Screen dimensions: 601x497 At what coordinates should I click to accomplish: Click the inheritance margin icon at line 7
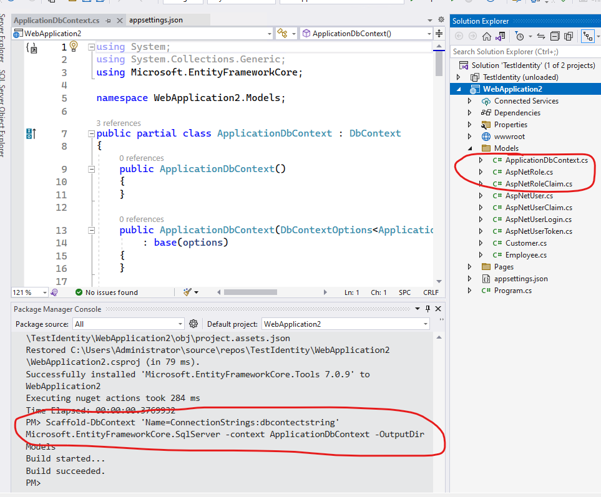[31, 133]
